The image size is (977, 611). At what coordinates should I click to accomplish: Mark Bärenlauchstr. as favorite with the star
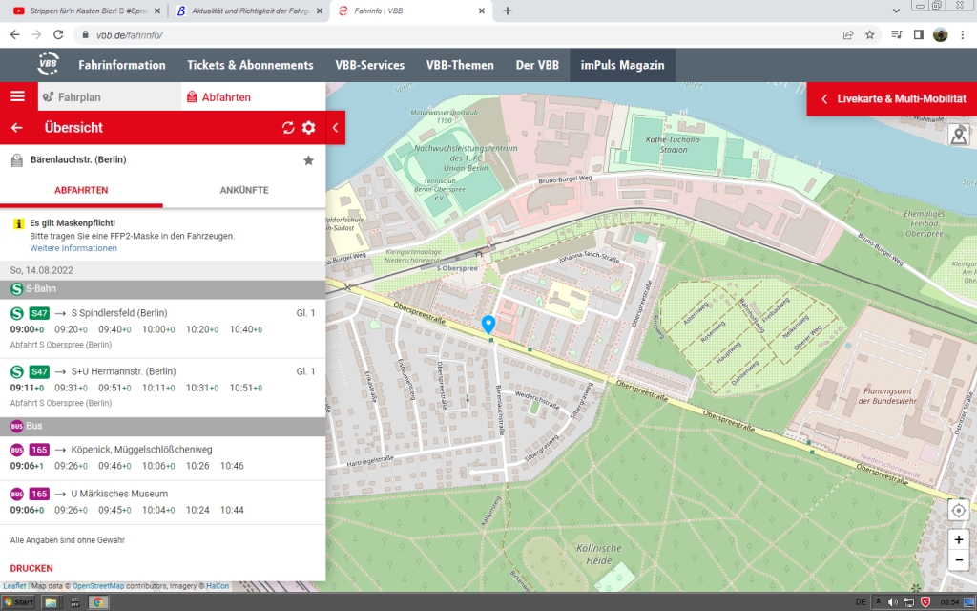[308, 160]
